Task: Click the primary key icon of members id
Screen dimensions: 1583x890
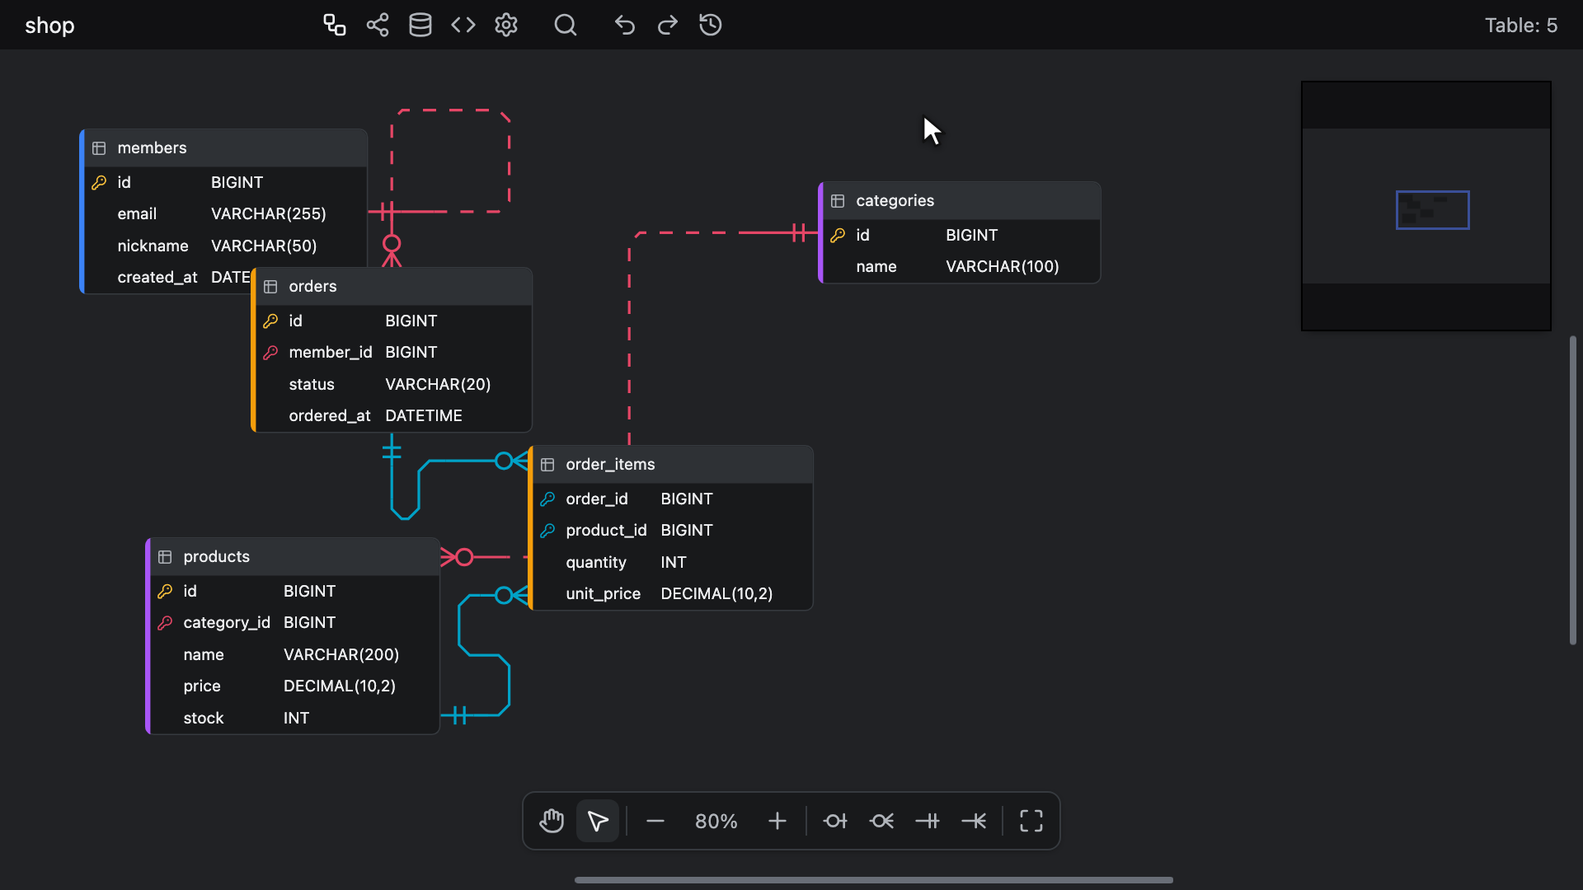Action: [99, 183]
